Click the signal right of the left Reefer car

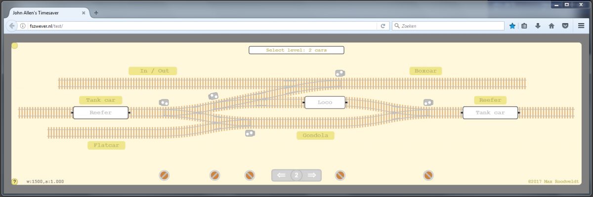tap(164, 102)
